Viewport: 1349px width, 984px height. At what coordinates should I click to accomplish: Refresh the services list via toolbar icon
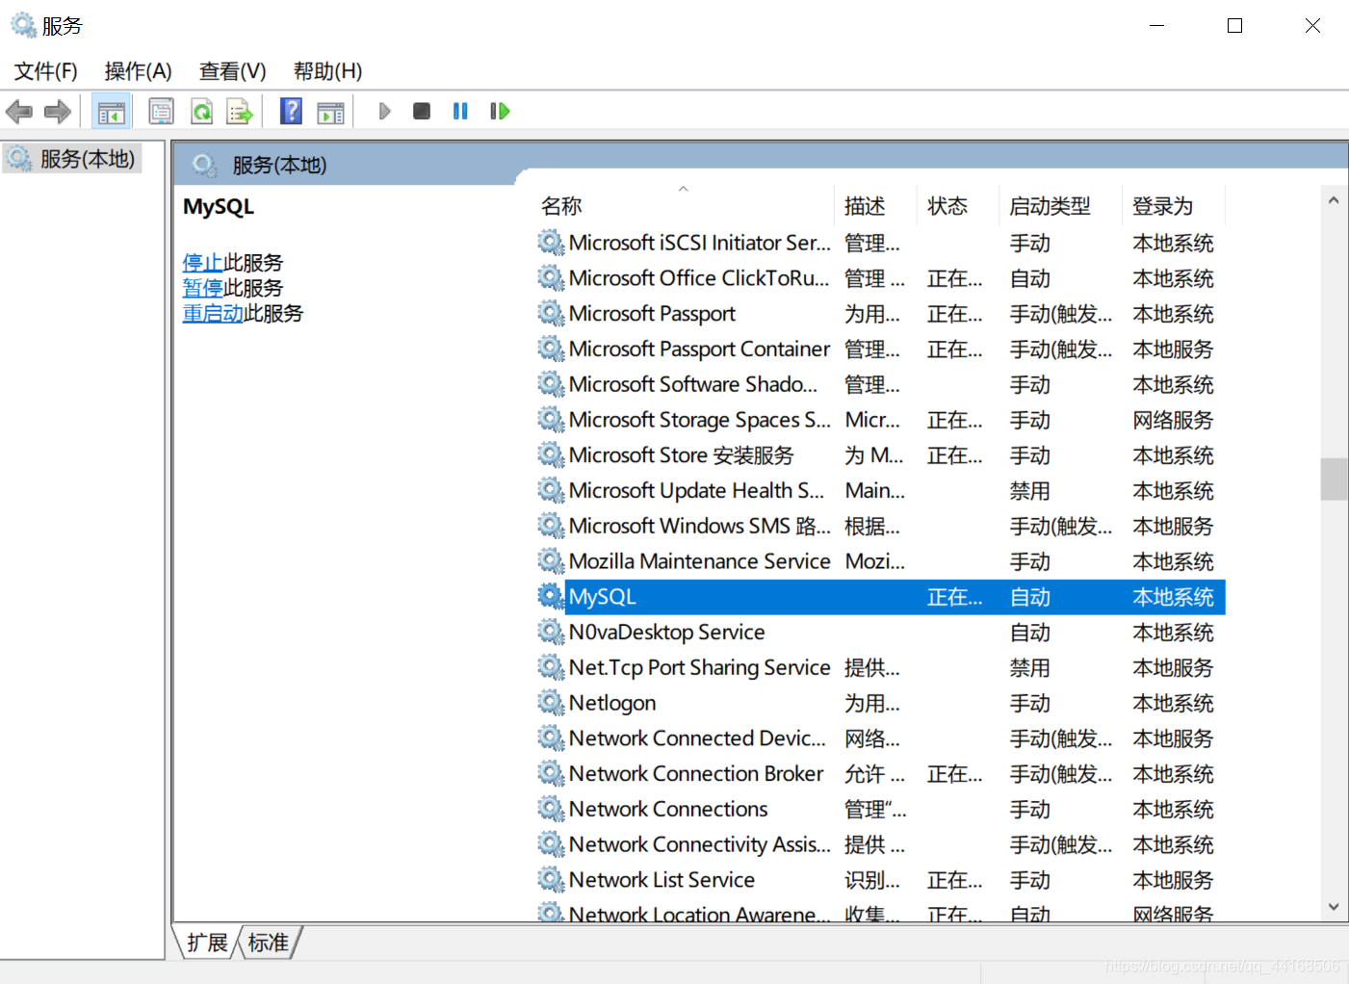click(x=201, y=111)
